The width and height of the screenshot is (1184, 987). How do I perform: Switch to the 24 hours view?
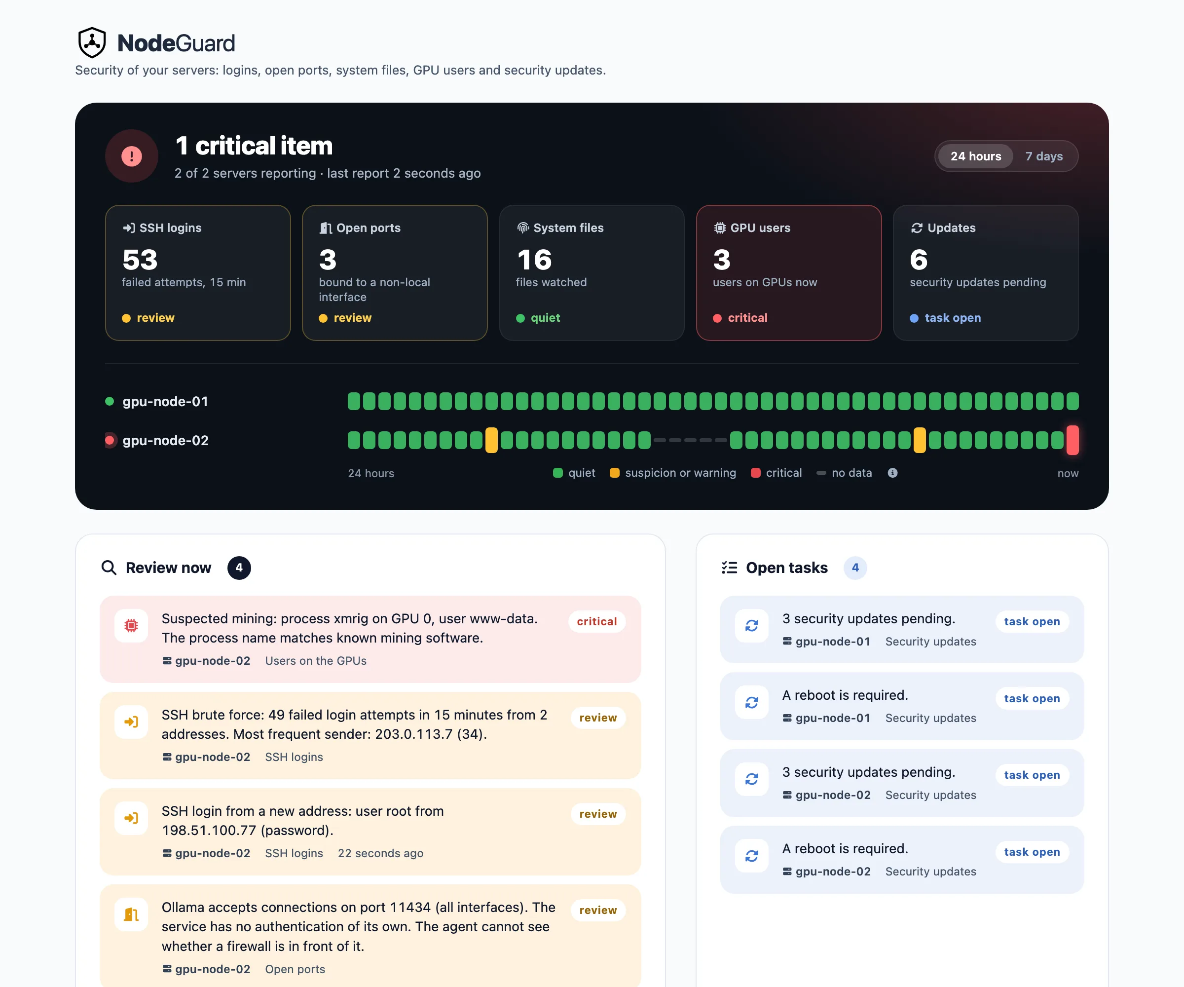point(975,156)
